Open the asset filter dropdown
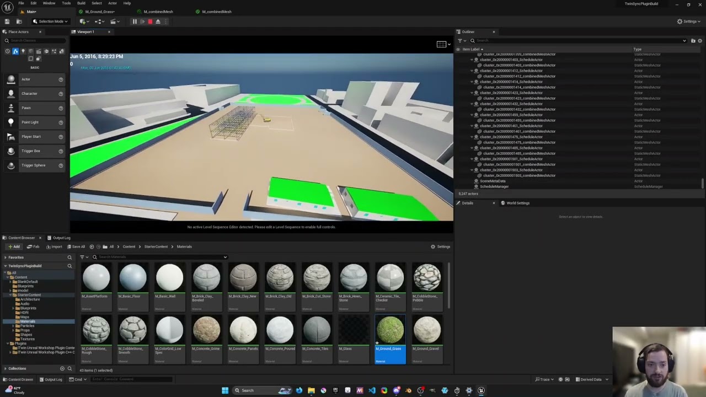The image size is (706, 397). click(x=83, y=257)
